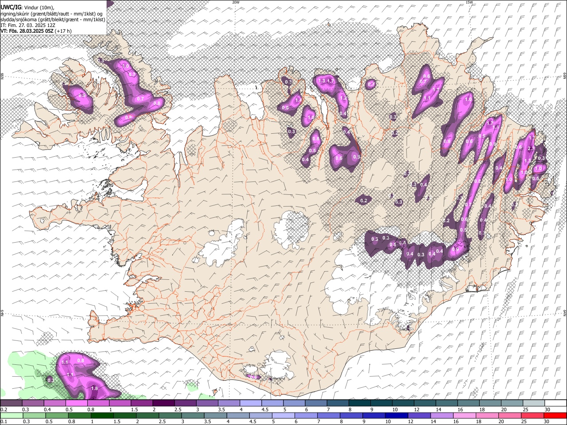The width and height of the screenshot is (567, 425).
Task: Click the 'IT: Fim. 27. 03. 2025 12Z' line
Action: coord(27,25)
